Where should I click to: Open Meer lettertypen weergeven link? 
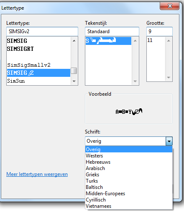pos(37,174)
